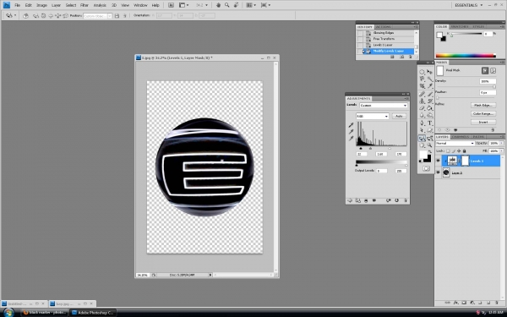Select the Type tool

(430, 123)
